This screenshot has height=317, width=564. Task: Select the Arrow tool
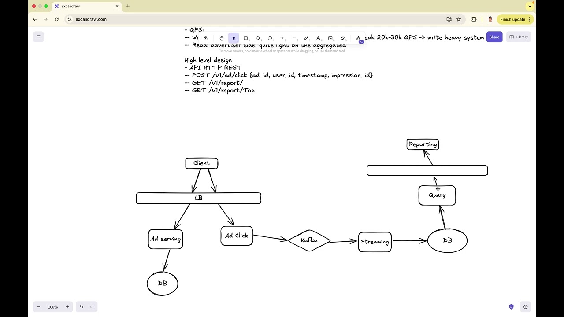click(282, 38)
